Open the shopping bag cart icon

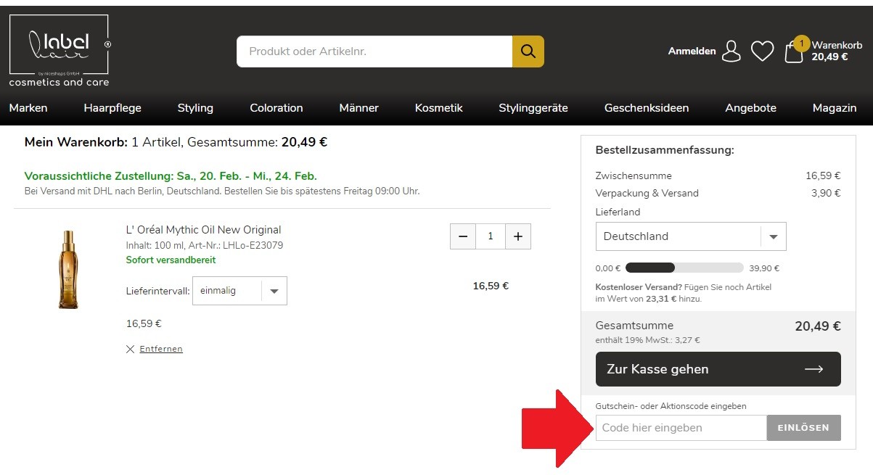tap(794, 52)
